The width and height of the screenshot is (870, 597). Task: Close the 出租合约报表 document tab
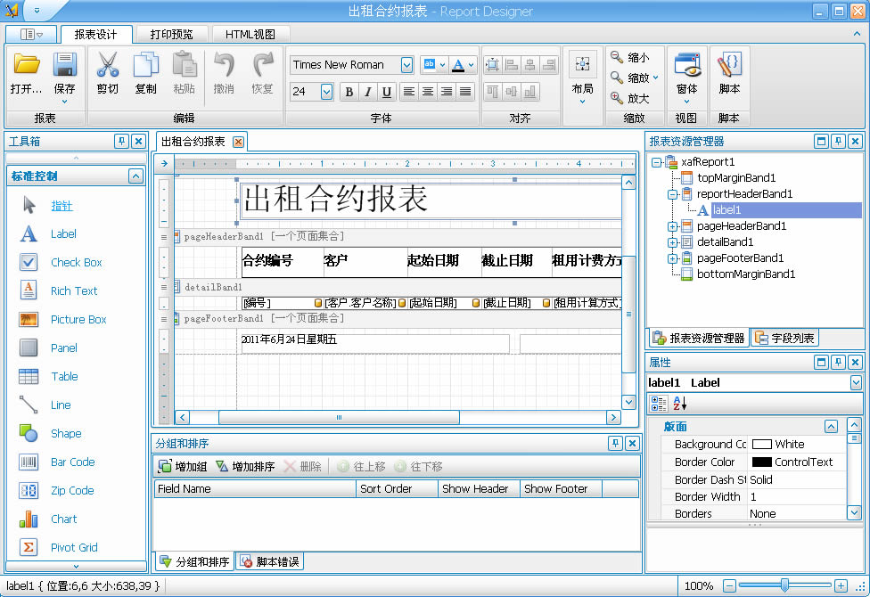point(238,142)
